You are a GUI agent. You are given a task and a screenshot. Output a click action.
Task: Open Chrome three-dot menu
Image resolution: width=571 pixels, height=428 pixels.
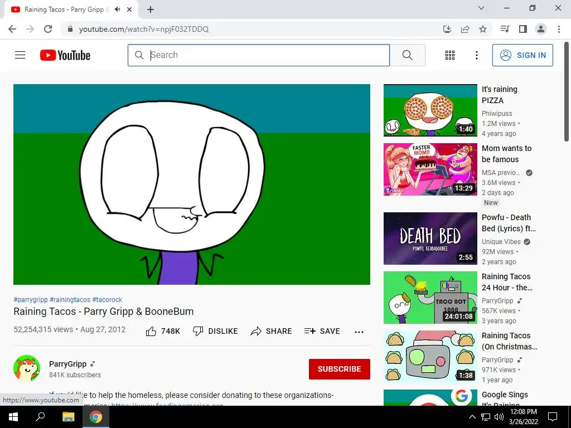tap(559, 29)
